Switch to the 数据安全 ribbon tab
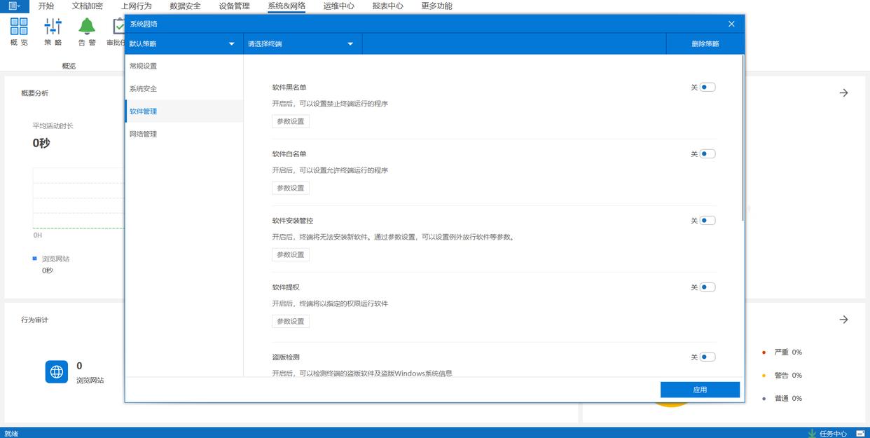The height and width of the screenshot is (438, 870). tap(185, 6)
